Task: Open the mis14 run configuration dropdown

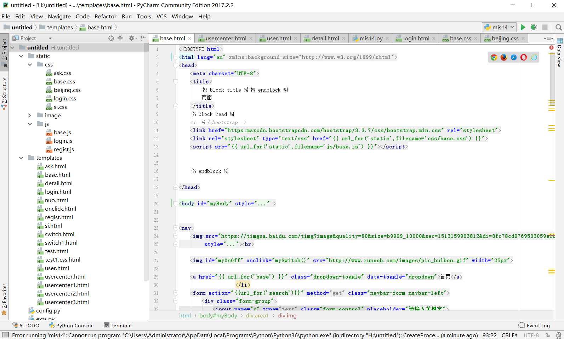Action: click(499, 27)
